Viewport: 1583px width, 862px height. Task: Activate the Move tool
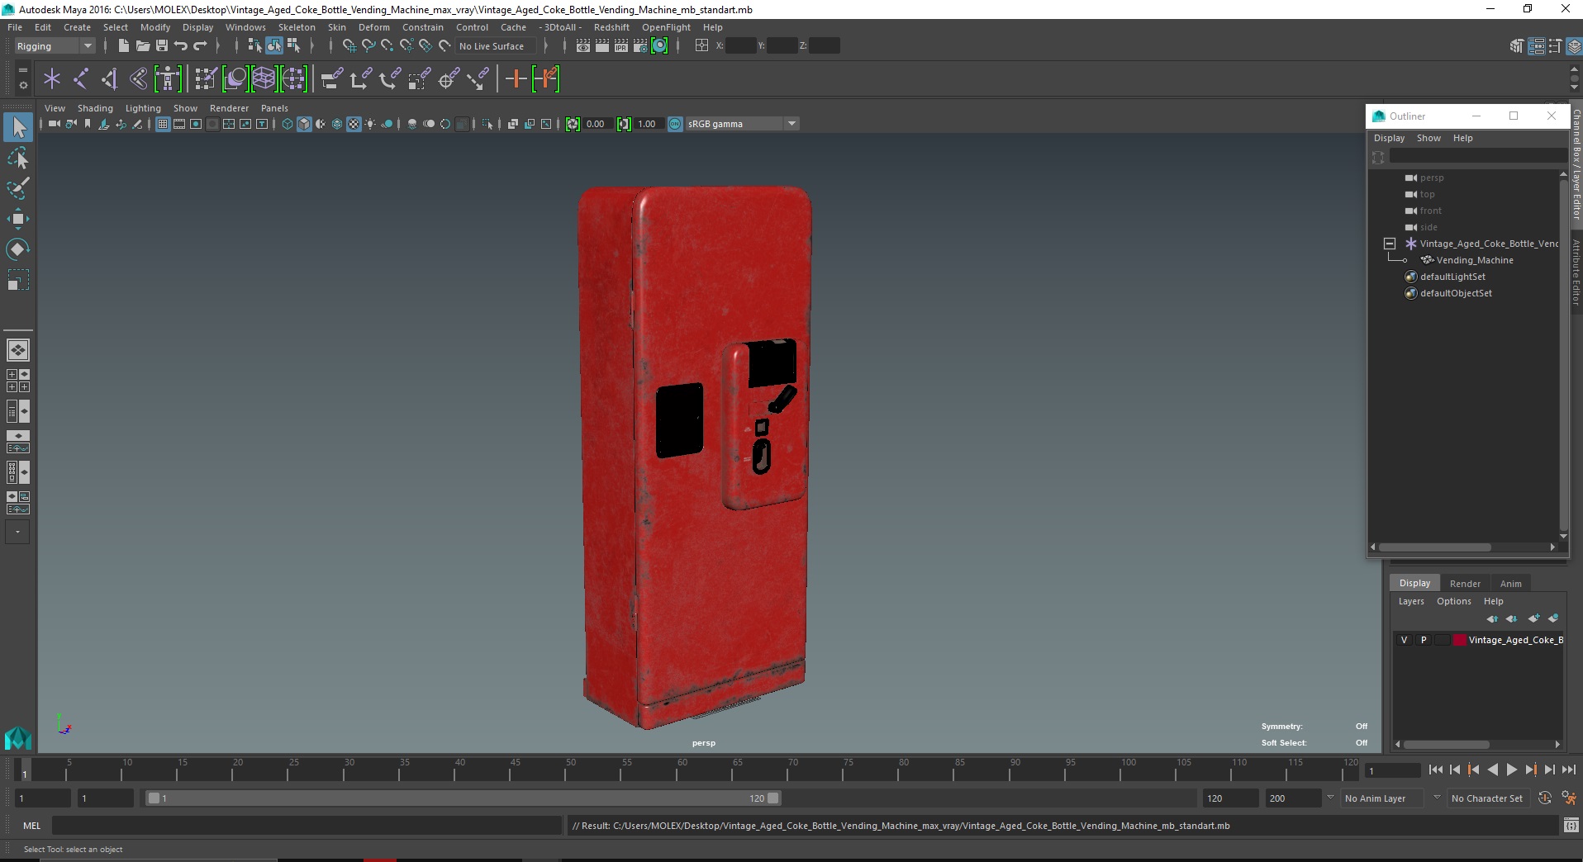coord(18,219)
